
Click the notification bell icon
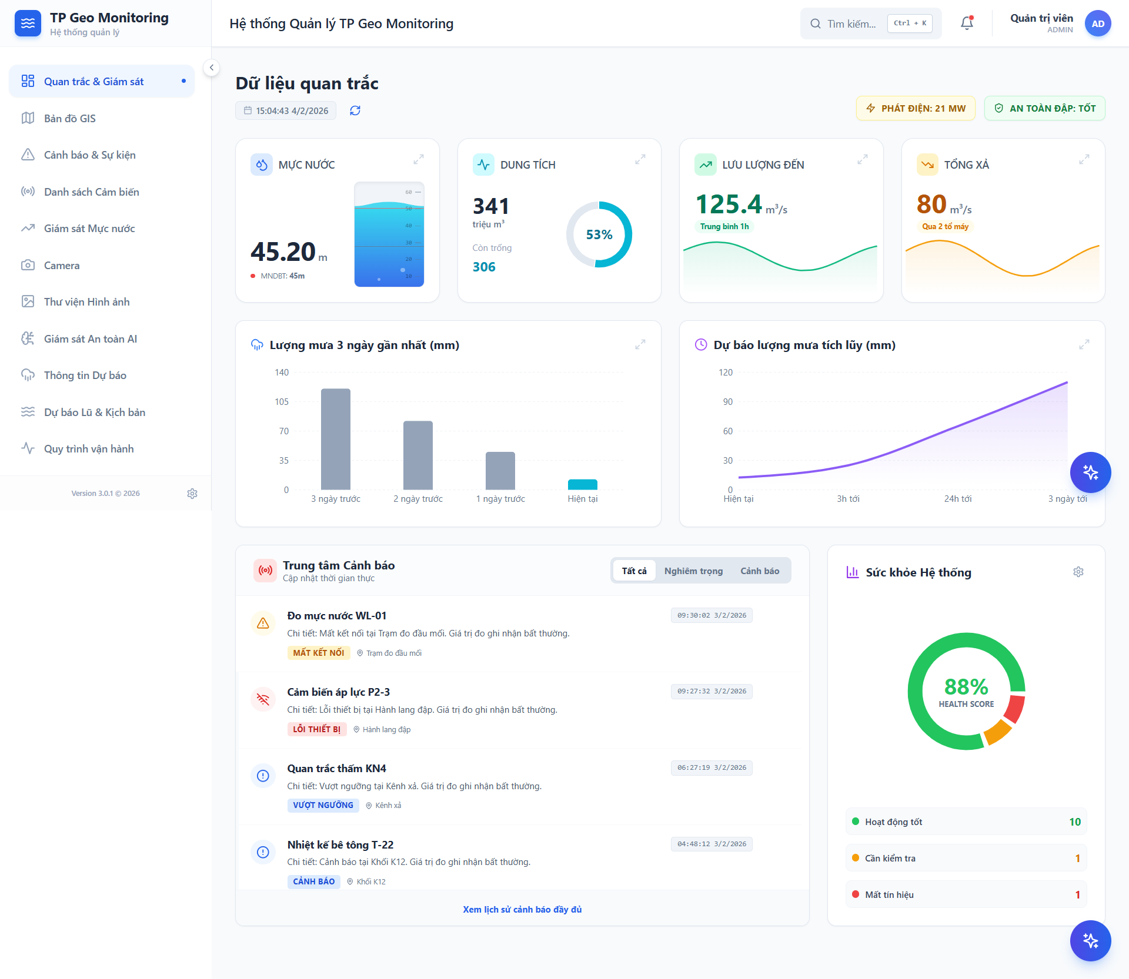point(967,24)
